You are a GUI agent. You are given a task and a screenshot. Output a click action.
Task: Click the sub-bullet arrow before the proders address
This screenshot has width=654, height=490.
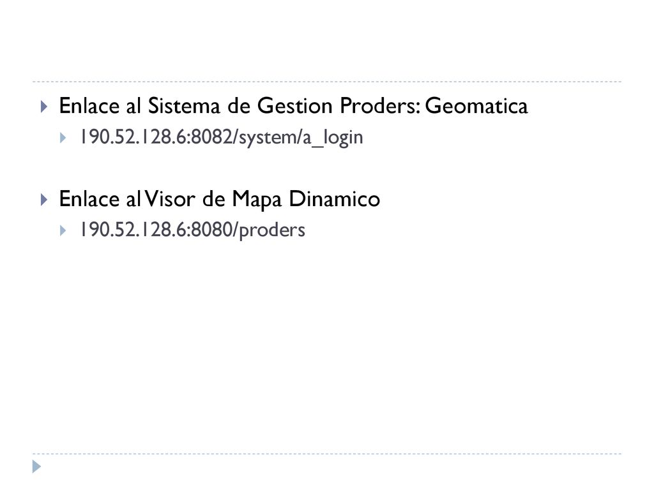63,231
